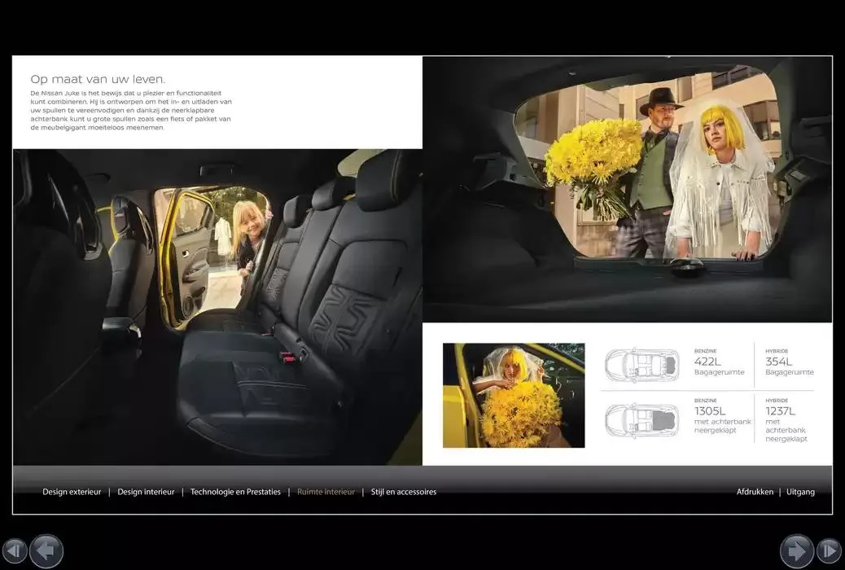Click the 422L benzine luggage figure
Viewport: 845px width, 570px height.
click(x=707, y=362)
